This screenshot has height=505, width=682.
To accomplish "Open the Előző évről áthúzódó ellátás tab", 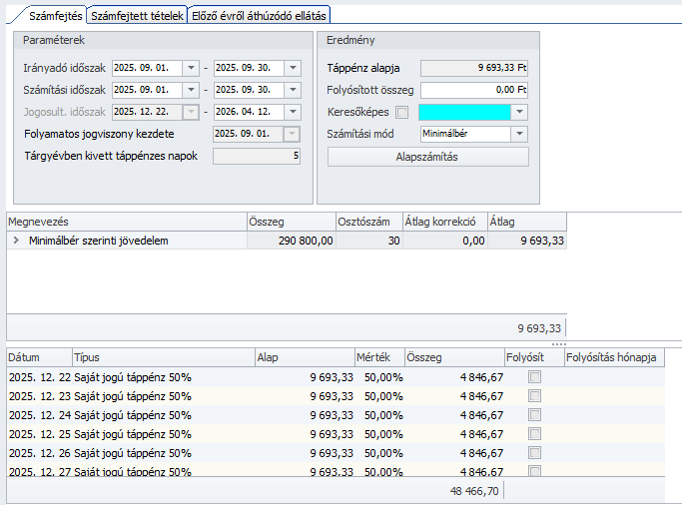I will [259, 16].
